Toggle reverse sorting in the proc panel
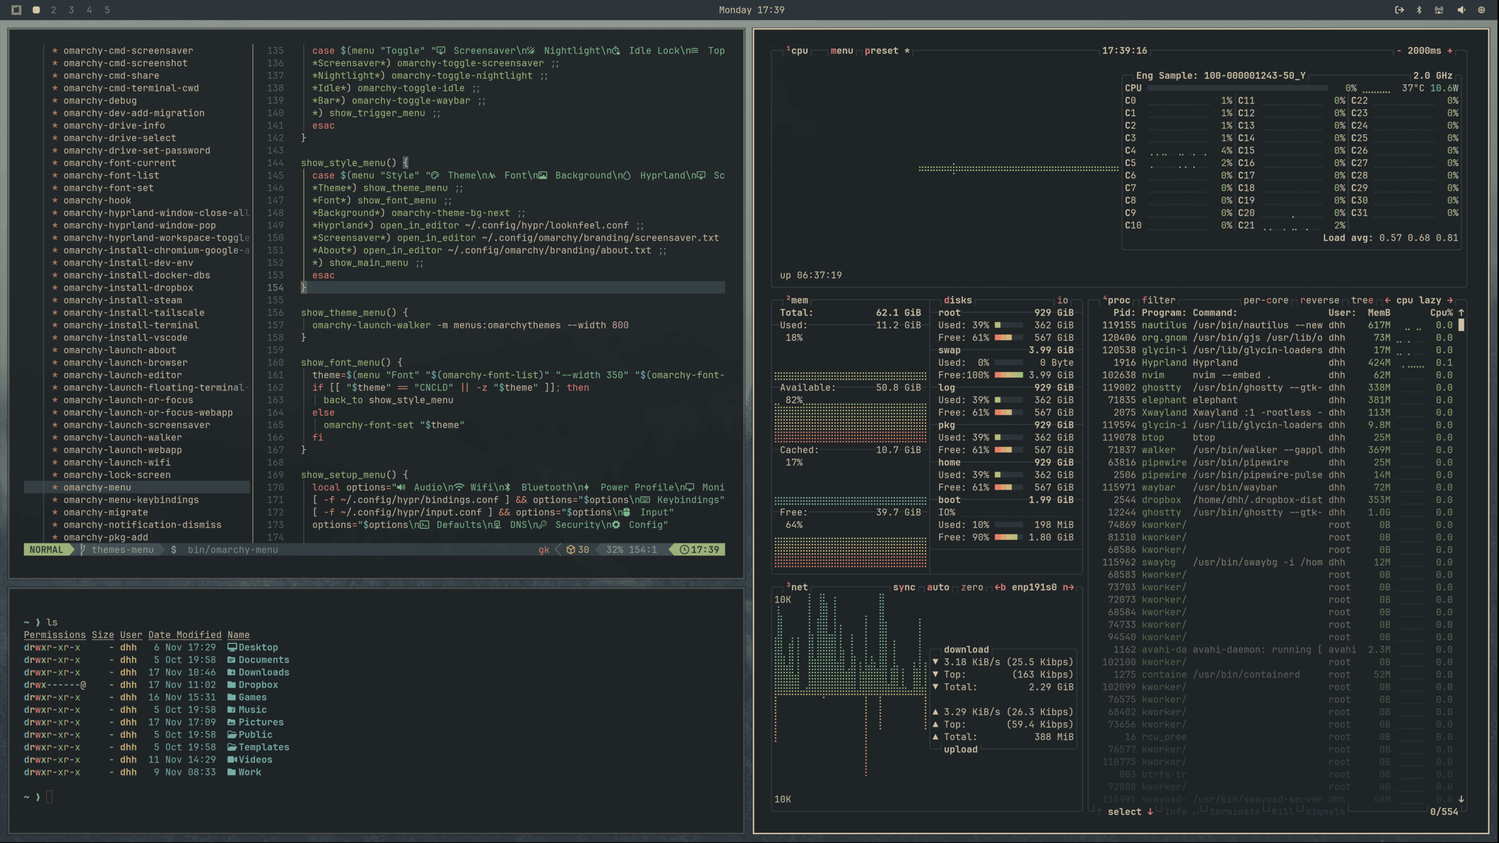1499x843 pixels. (x=1319, y=300)
